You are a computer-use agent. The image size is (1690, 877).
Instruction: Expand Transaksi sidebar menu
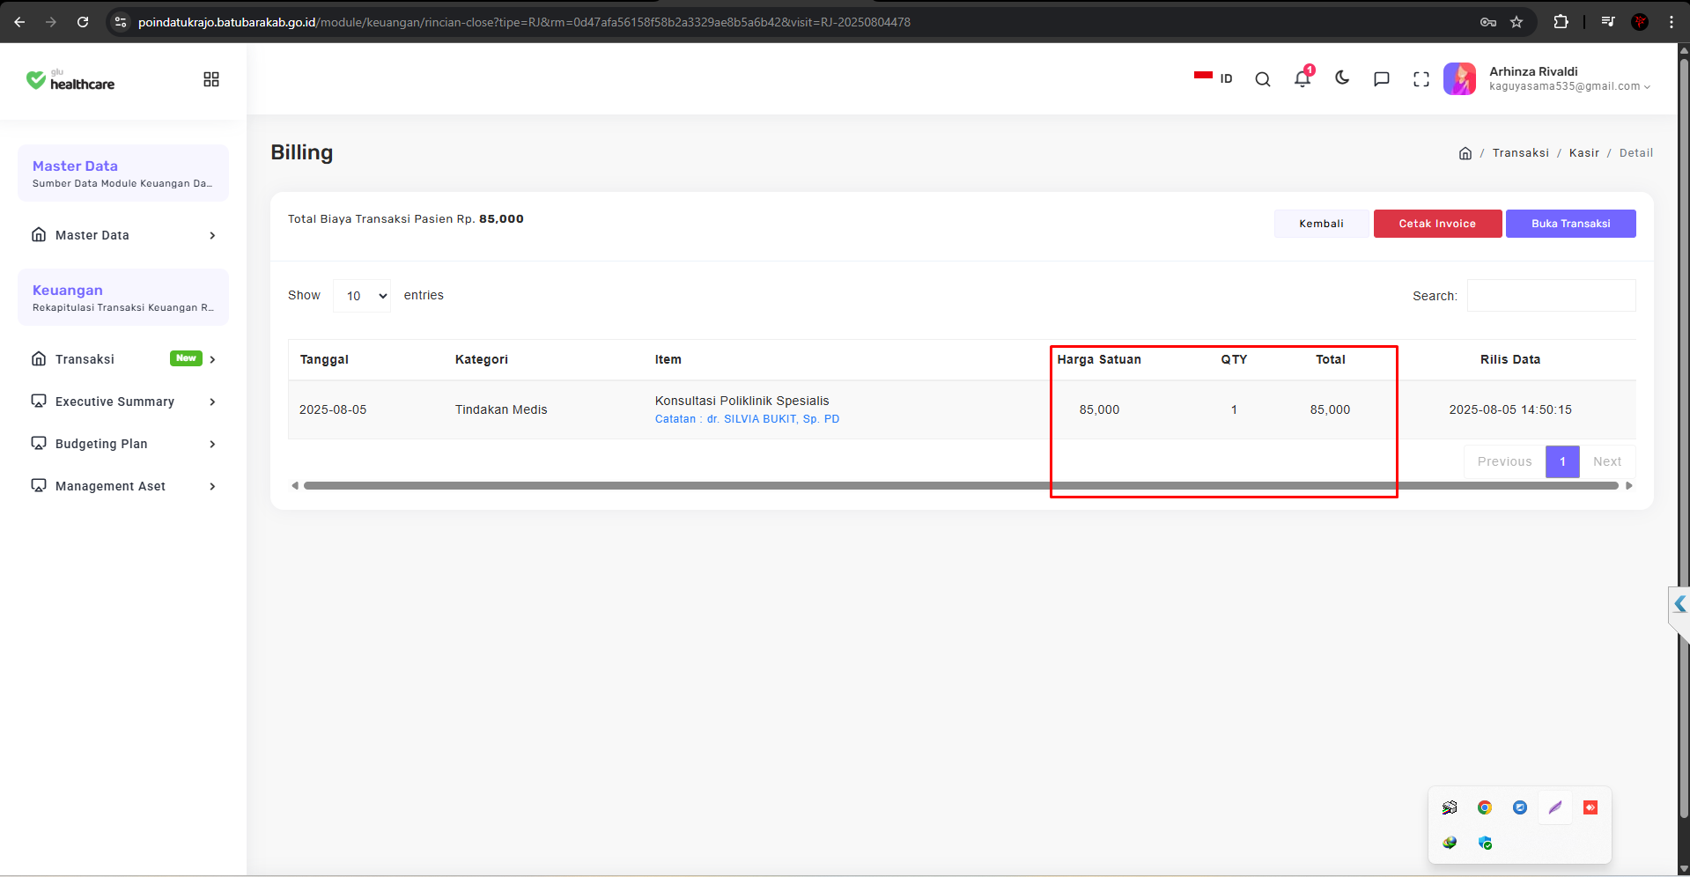[123, 359]
